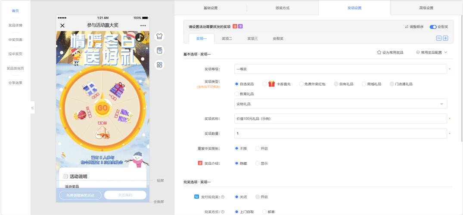Click help icon next to 支付后兑奖
The image size is (463, 215).
coord(223,197)
